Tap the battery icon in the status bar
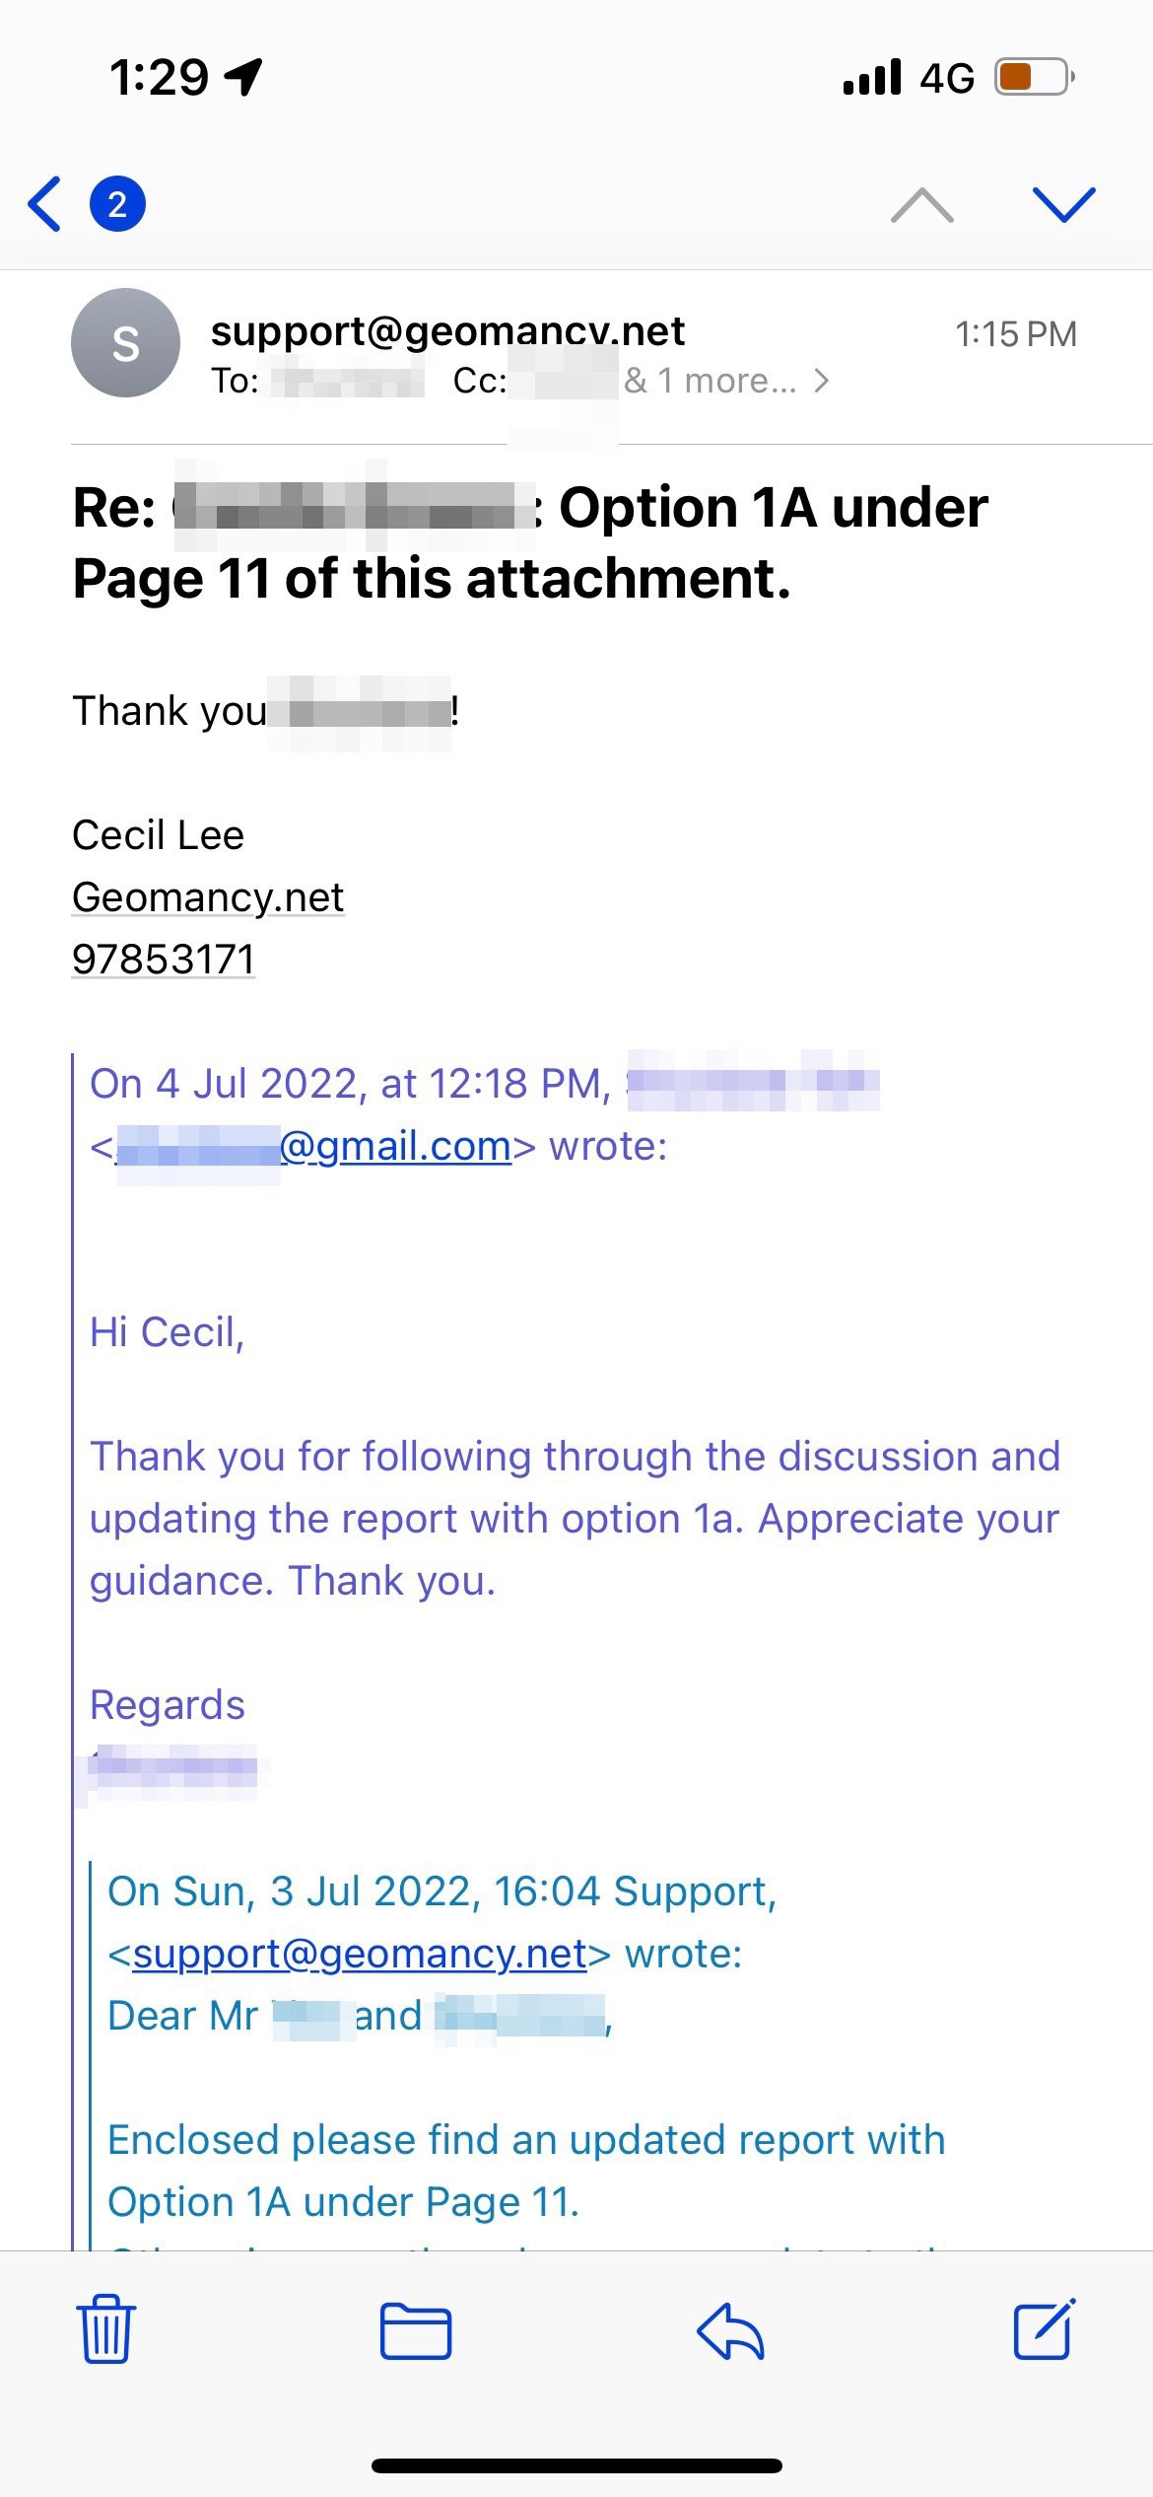The height and width of the screenshot is (2497, 1153). point(1033,77)
